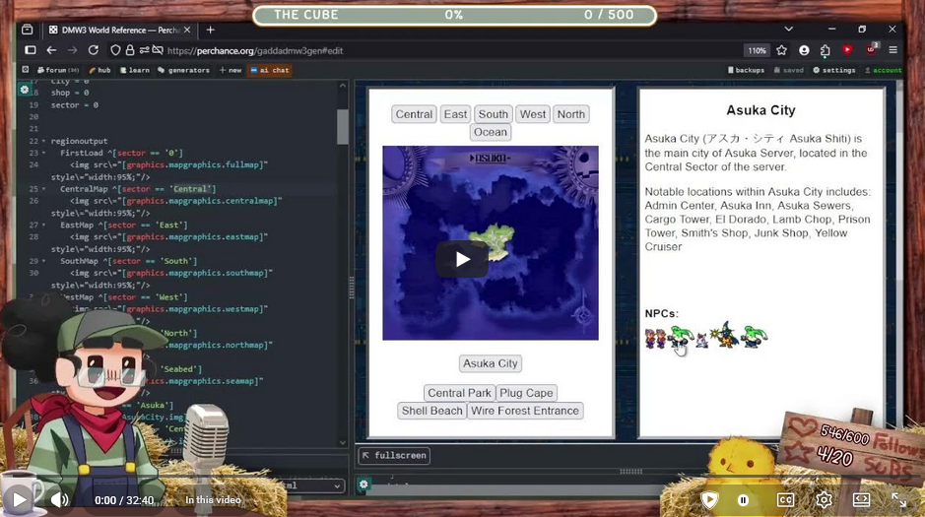The image size is (925, 517).
Task: Play the video with center play button
Action: [462, 259]
